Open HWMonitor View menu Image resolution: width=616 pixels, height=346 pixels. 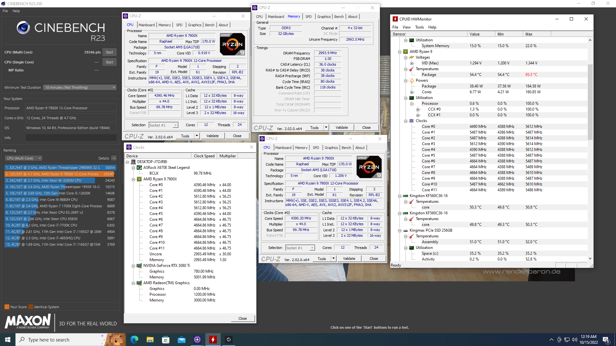point(406,27)
